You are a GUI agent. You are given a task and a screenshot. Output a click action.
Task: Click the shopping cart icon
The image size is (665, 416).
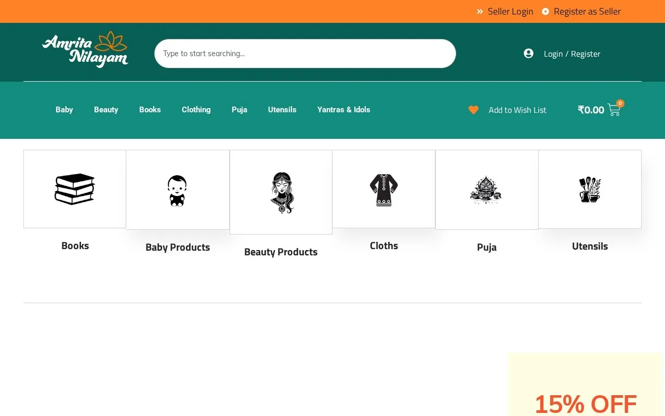point(614,110)
